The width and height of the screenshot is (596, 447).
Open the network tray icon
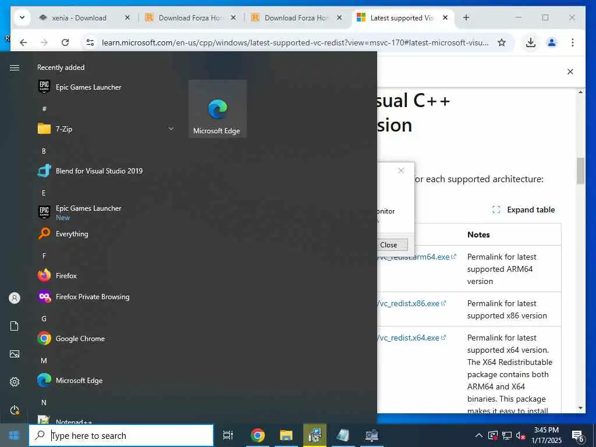pyautogui.click(x=507, y=435)
